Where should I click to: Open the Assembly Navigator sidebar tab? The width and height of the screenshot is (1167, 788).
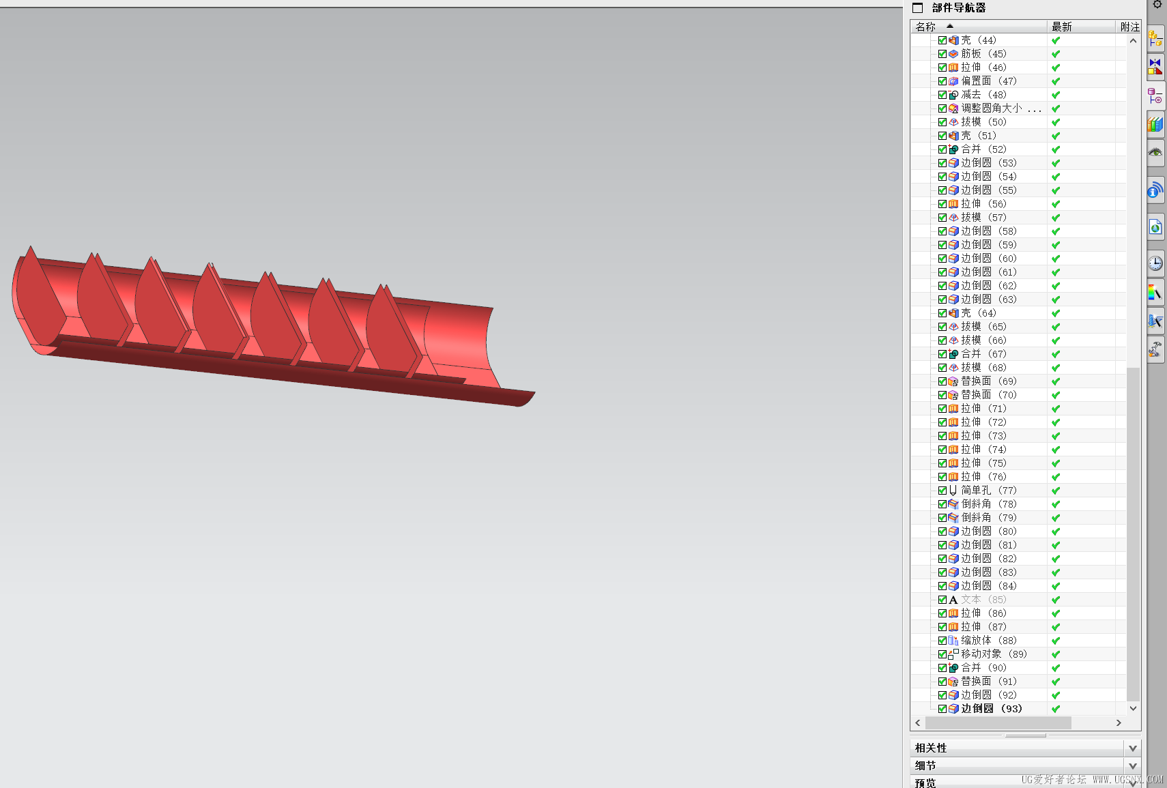pyautogui.click(x=1155, y=39)
